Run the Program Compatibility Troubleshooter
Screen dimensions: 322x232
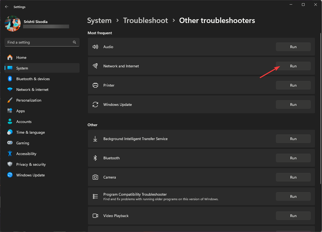(x=293, y=196)
